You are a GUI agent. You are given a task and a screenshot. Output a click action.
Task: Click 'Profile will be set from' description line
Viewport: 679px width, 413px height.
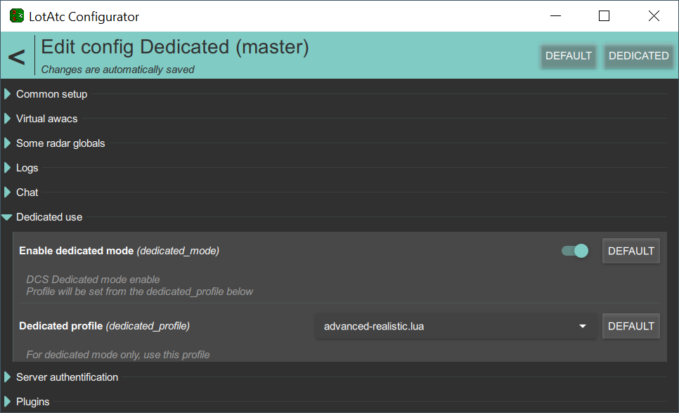139,291
